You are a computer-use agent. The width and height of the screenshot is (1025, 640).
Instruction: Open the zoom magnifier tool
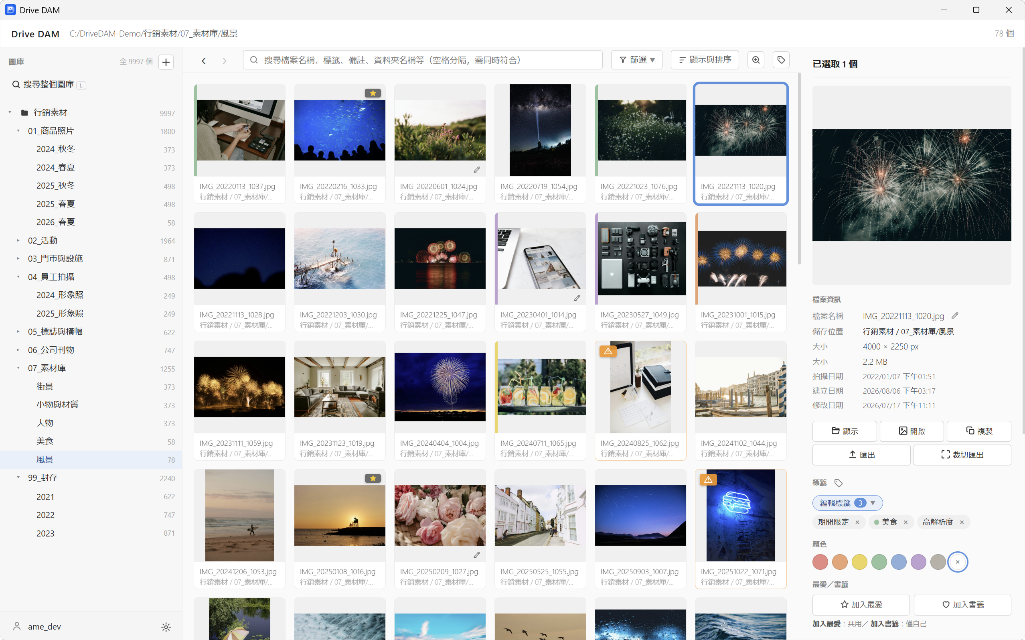(756, 60)
